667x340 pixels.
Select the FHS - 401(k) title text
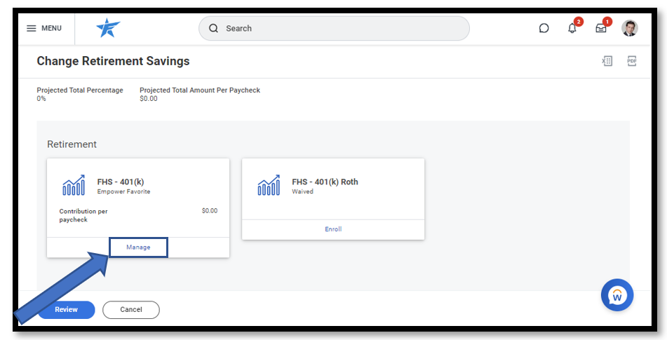(x=121, y=182)
